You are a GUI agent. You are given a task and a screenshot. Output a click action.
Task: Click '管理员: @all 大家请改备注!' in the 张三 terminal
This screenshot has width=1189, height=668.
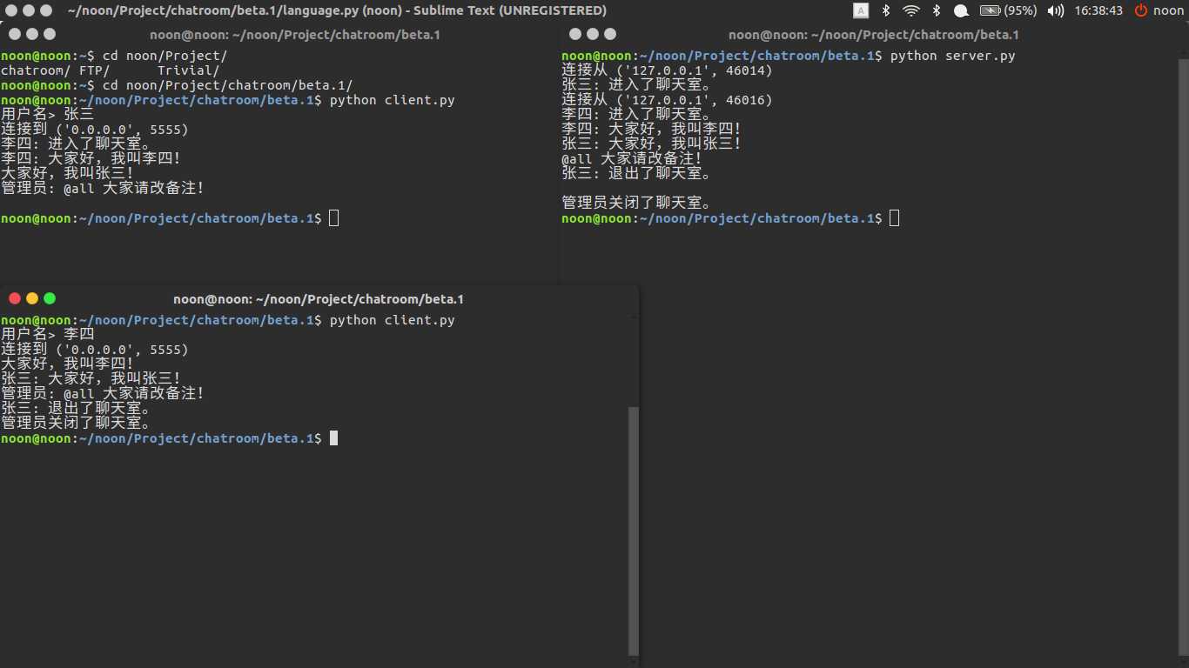click(x=103, y=189)
